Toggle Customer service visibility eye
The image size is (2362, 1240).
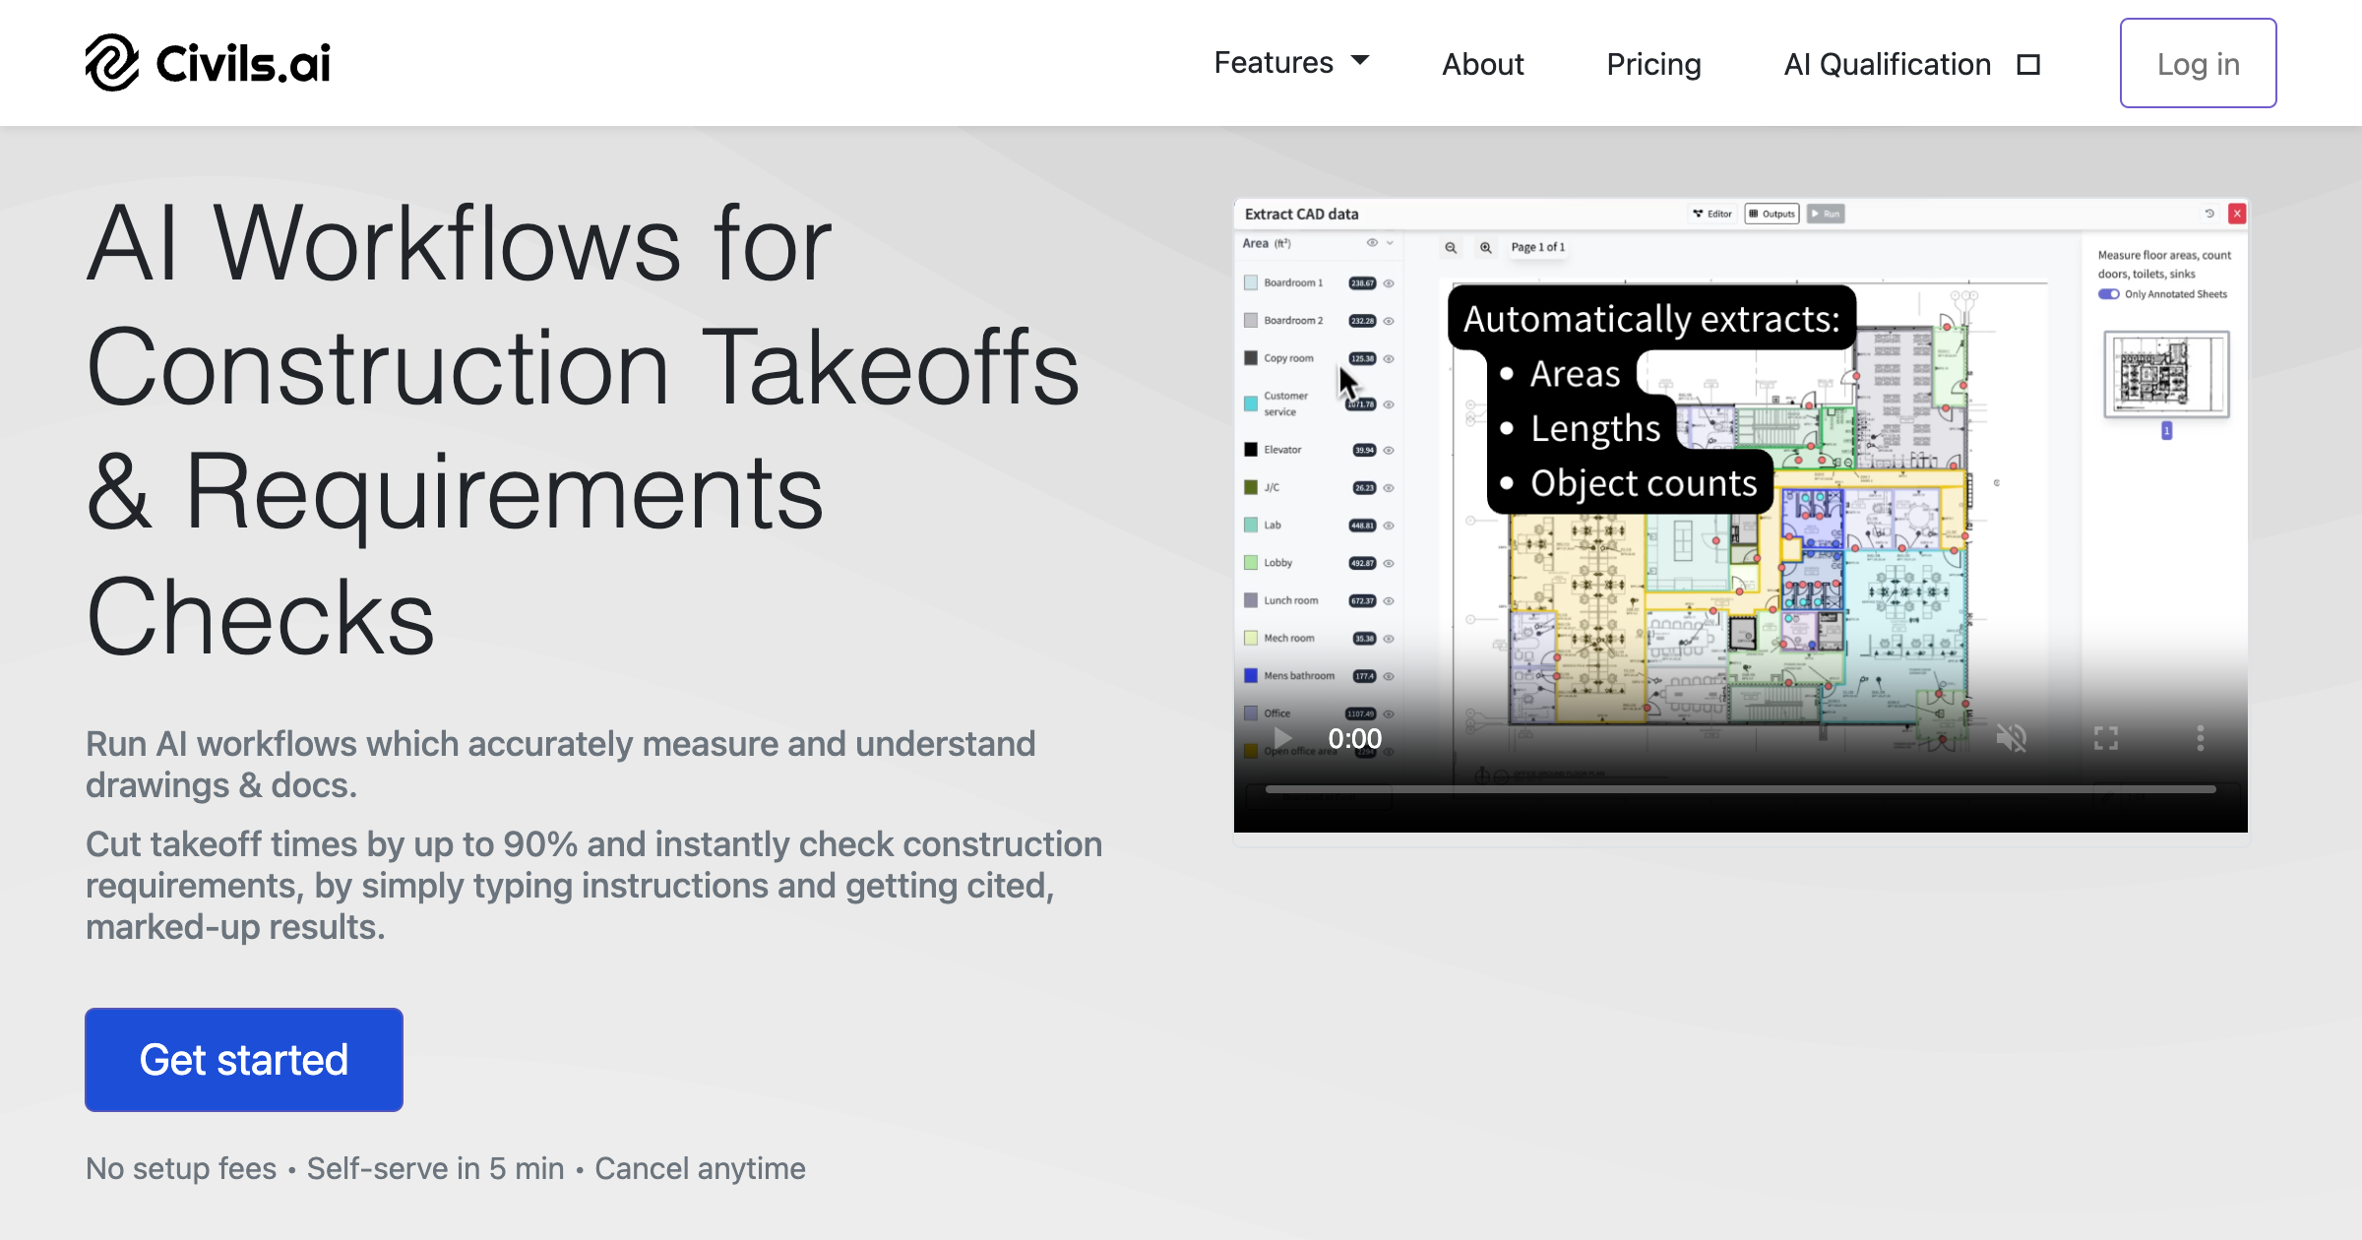coord(1389,404)
